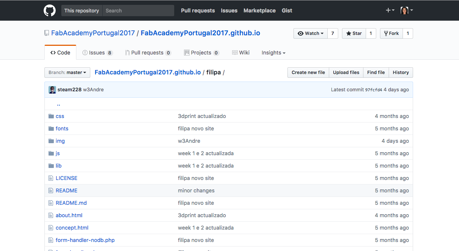Click the concept.html file icon
This screenshot has height=251, width=459.
(51, 228)
